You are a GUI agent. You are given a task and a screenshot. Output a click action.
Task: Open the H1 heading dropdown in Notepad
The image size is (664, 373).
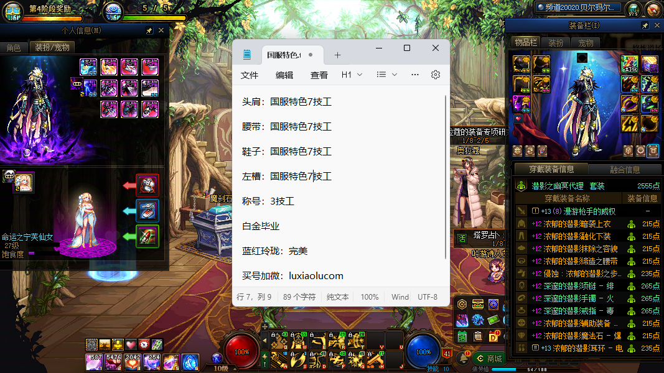coord(352,75)
